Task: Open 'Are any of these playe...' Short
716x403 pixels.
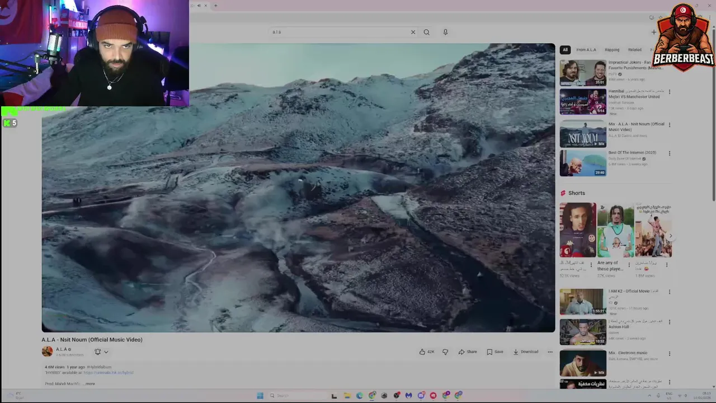Action: [x=615, y=230]
